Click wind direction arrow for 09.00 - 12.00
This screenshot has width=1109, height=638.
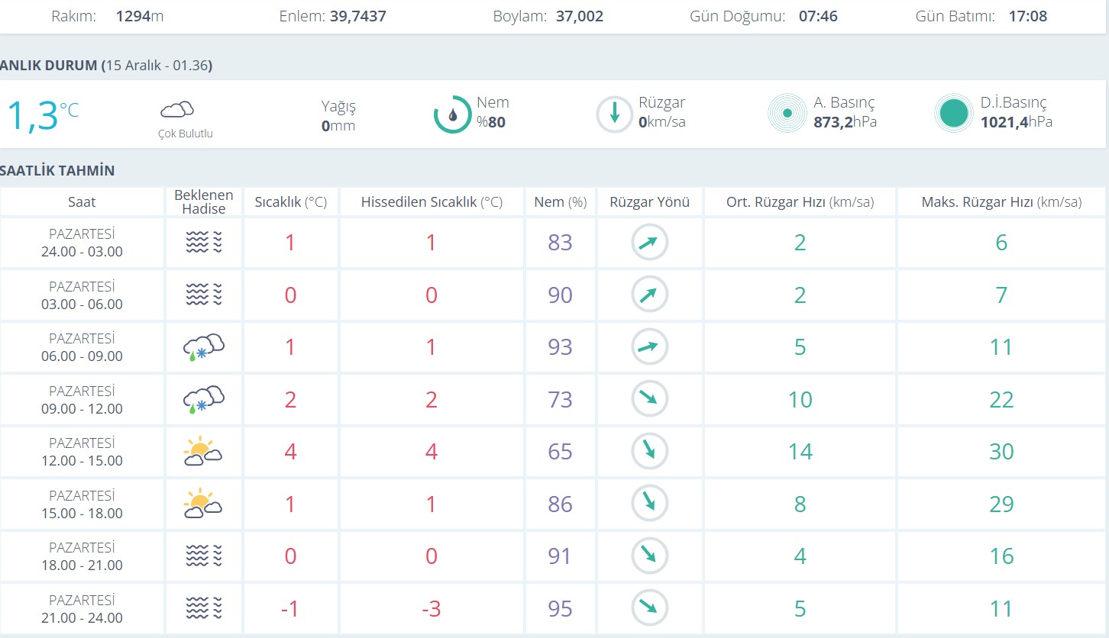pos(649,399)
